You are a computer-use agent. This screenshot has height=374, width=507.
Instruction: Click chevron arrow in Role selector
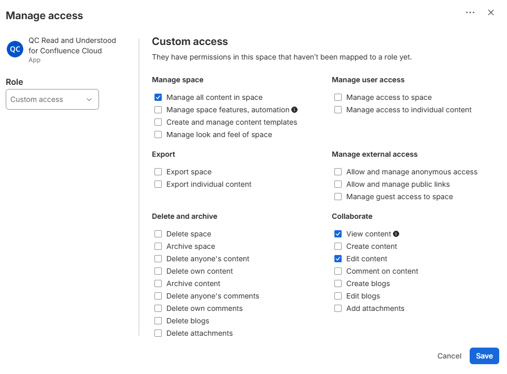point(89,99)
